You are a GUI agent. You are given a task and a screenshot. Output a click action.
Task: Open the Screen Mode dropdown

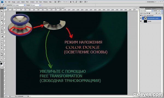click(86, 2)
